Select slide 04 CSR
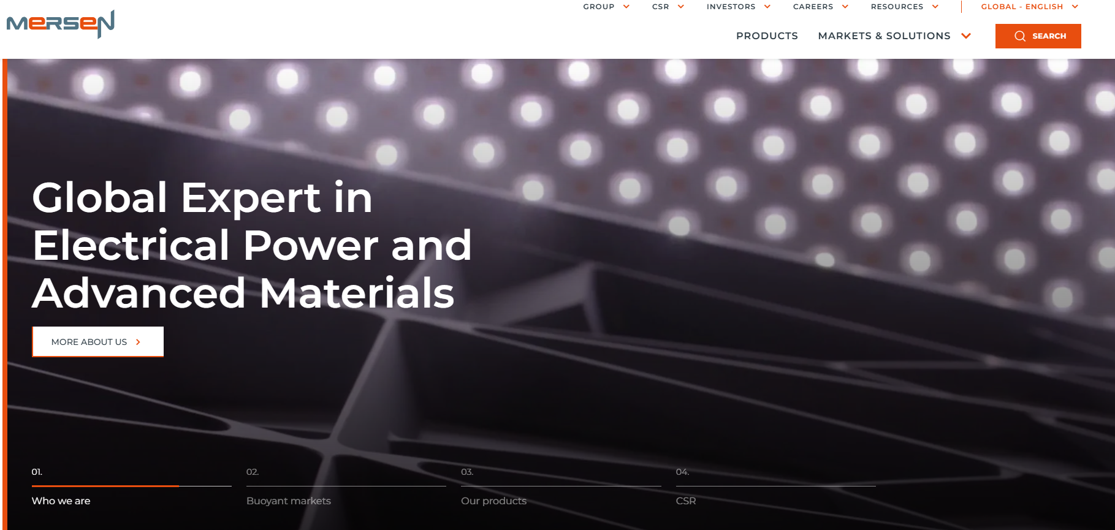This screenshot has width=1115, height=530. (x=775, y=488)
